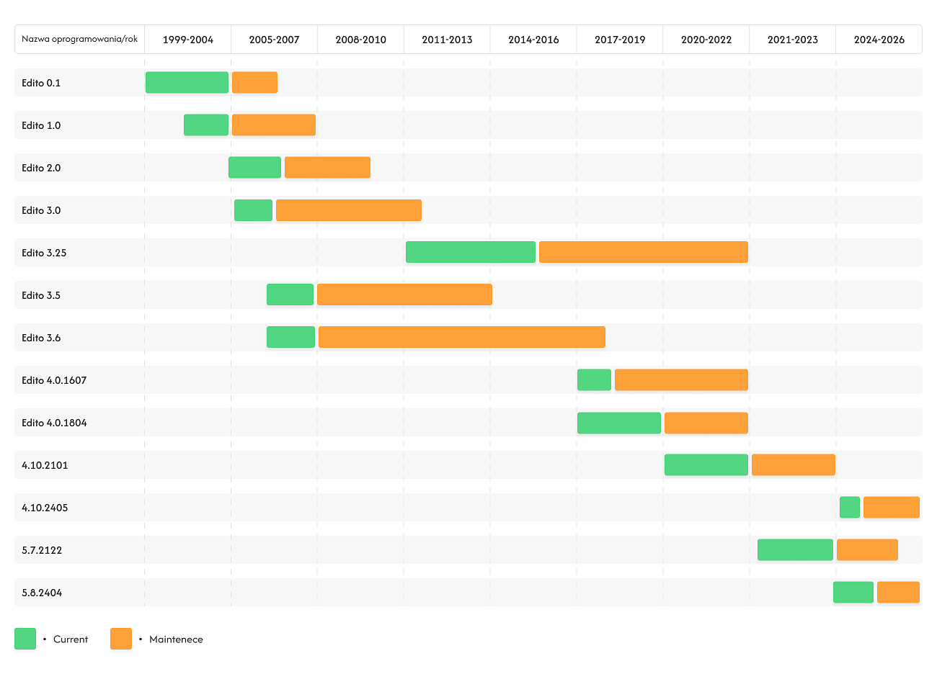Click the 4.10.2405 row label
This screenshot has width=937, height=674.
[x=45, y=508]
